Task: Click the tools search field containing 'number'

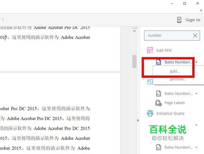Action: tap(172, 35)
